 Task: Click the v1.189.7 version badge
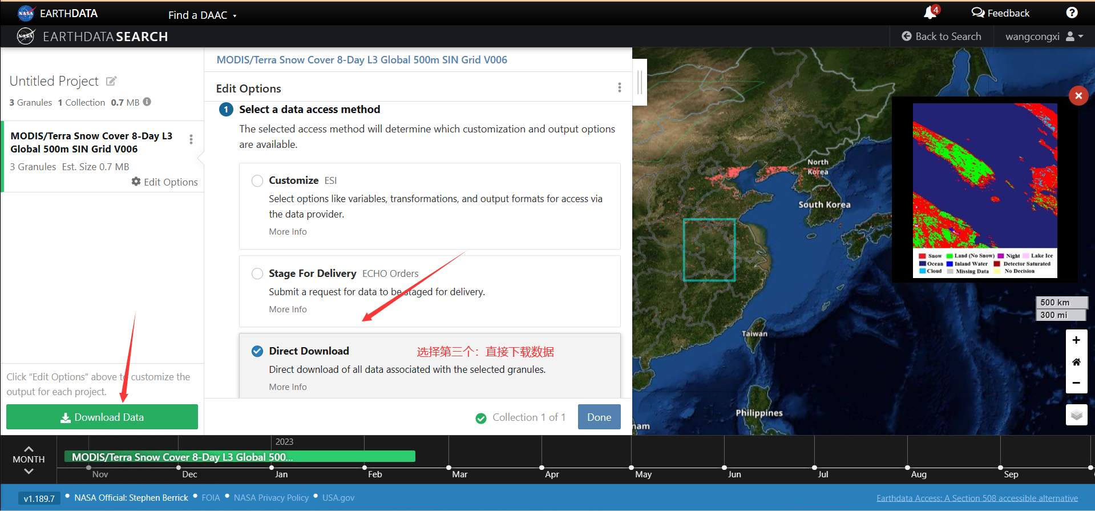39,498
